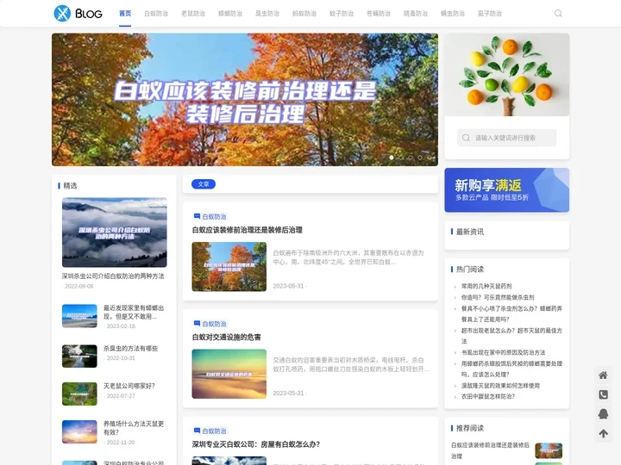This screenshot has height=465, width=621.
Task: Click thumbnail beside 养殖场什么方法灭鼠更有效?
Action: pyautogui.click(x=79, y=431)
